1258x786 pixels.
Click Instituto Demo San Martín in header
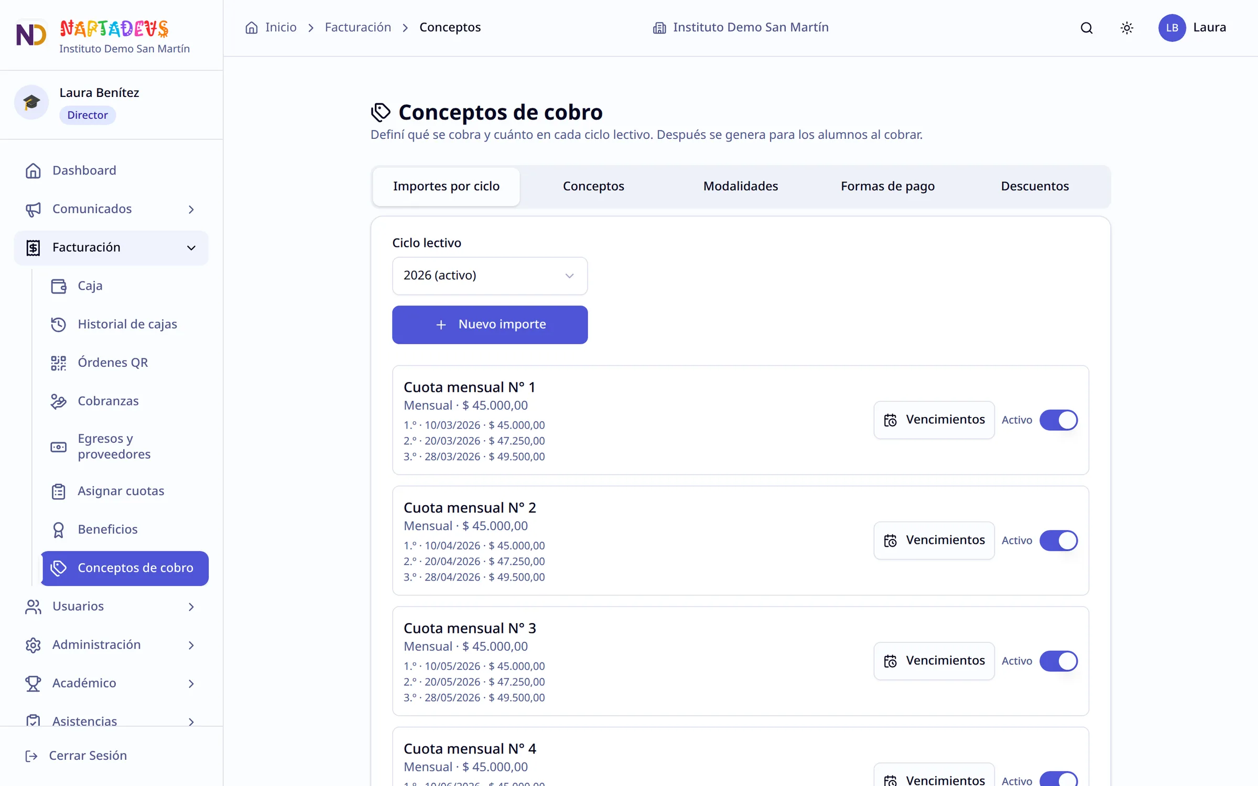coord(741,27)
